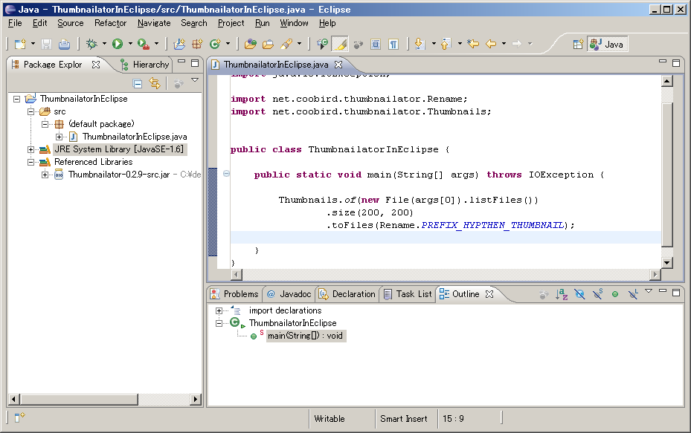Image resolution: width=691 pixels, height=433 pixels.
Task: Open the Project menu
Action: 231,23
